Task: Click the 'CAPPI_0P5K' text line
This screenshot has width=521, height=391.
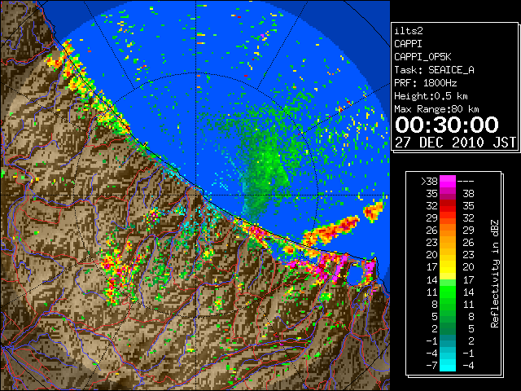Action: pyautogui.click(x=422, y=57)
